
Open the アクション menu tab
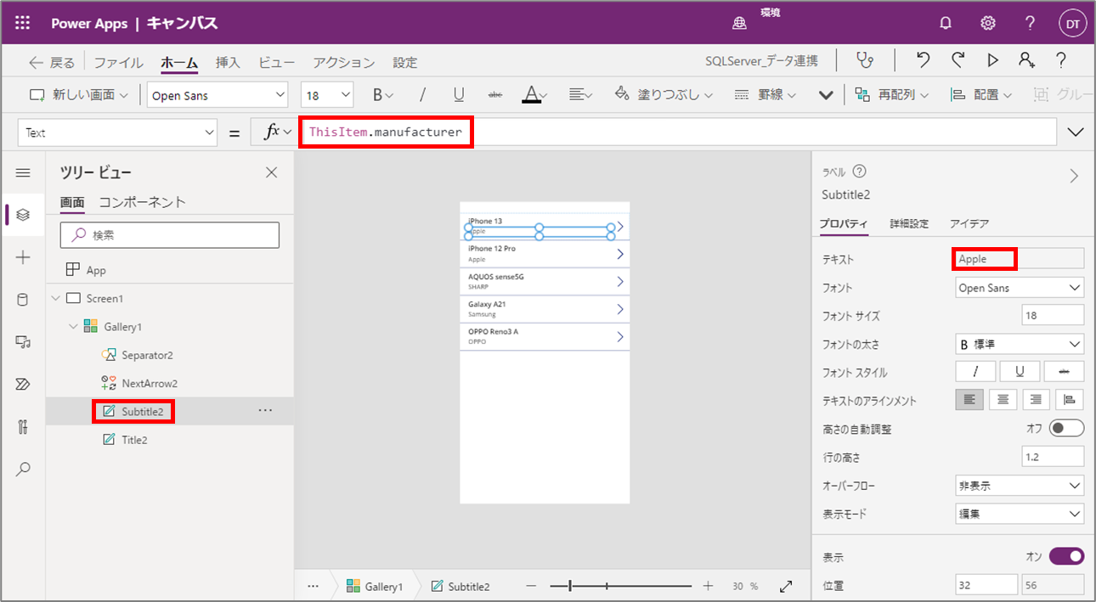tap(343, 62)
